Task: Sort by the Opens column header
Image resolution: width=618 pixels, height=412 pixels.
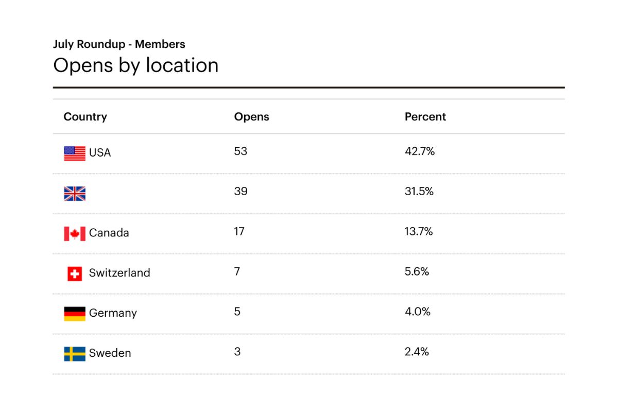Action: pos(252,117)
